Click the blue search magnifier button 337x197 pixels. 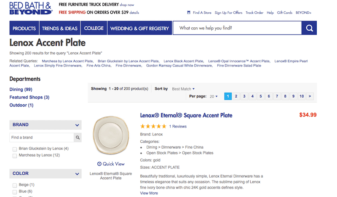pos(309,28)
